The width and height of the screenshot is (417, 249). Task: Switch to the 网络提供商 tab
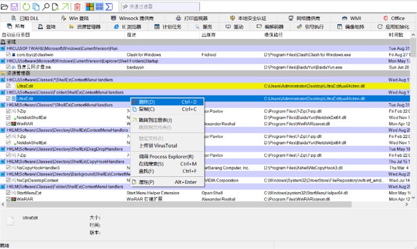(x=304, y=18)
